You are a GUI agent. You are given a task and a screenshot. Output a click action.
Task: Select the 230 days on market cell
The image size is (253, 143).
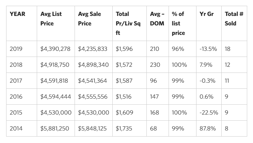(x=155, y=65)
